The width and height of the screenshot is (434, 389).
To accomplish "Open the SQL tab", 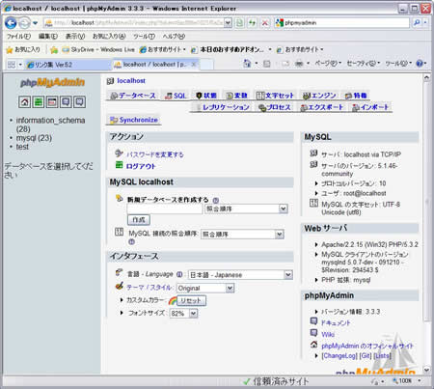I will [x=176, y=96].
